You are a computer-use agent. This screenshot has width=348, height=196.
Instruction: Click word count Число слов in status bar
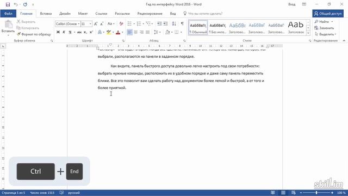[x=42, y=193]
